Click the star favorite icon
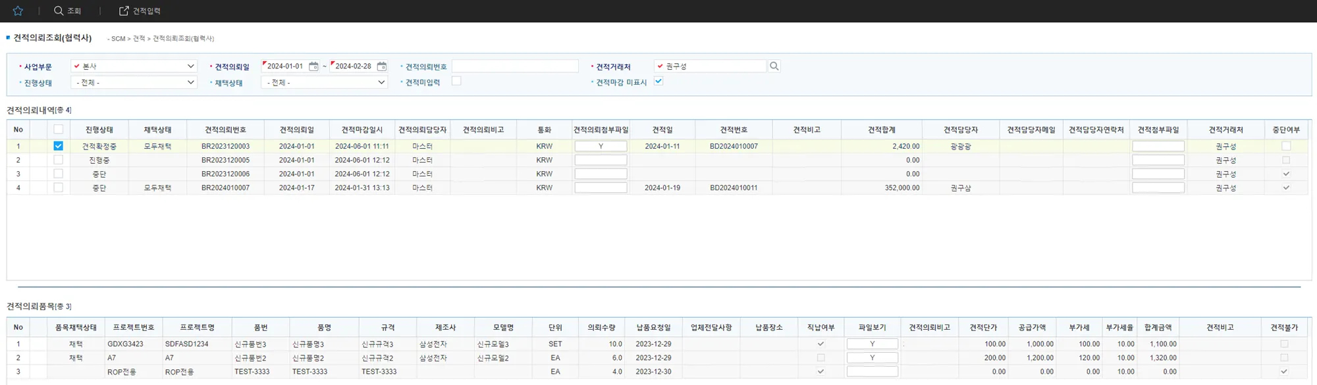Image resolution: width=1317 pixels, height=385 pixels. (x=18, y=11)
